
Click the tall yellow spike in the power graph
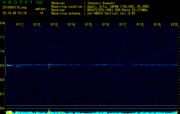[49, 111]
